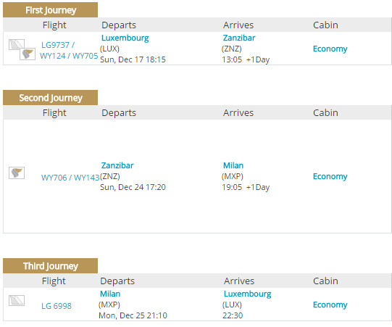
Task: Click Economy cabin in Third Journey
Action: tap(330, 305)
